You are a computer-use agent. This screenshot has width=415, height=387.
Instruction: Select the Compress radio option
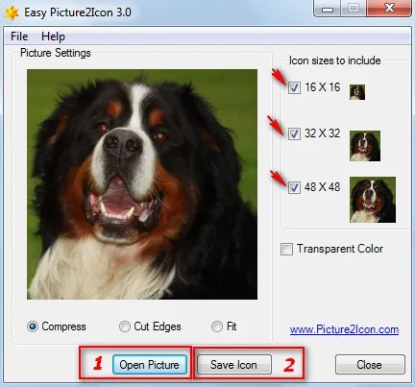(33, 327)
